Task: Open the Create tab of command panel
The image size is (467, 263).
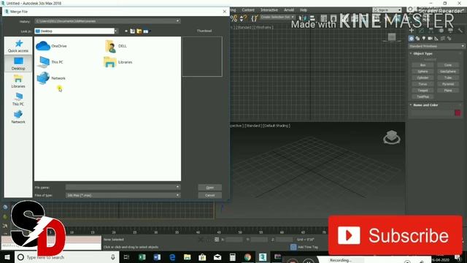Action: [x=412, y=31]
